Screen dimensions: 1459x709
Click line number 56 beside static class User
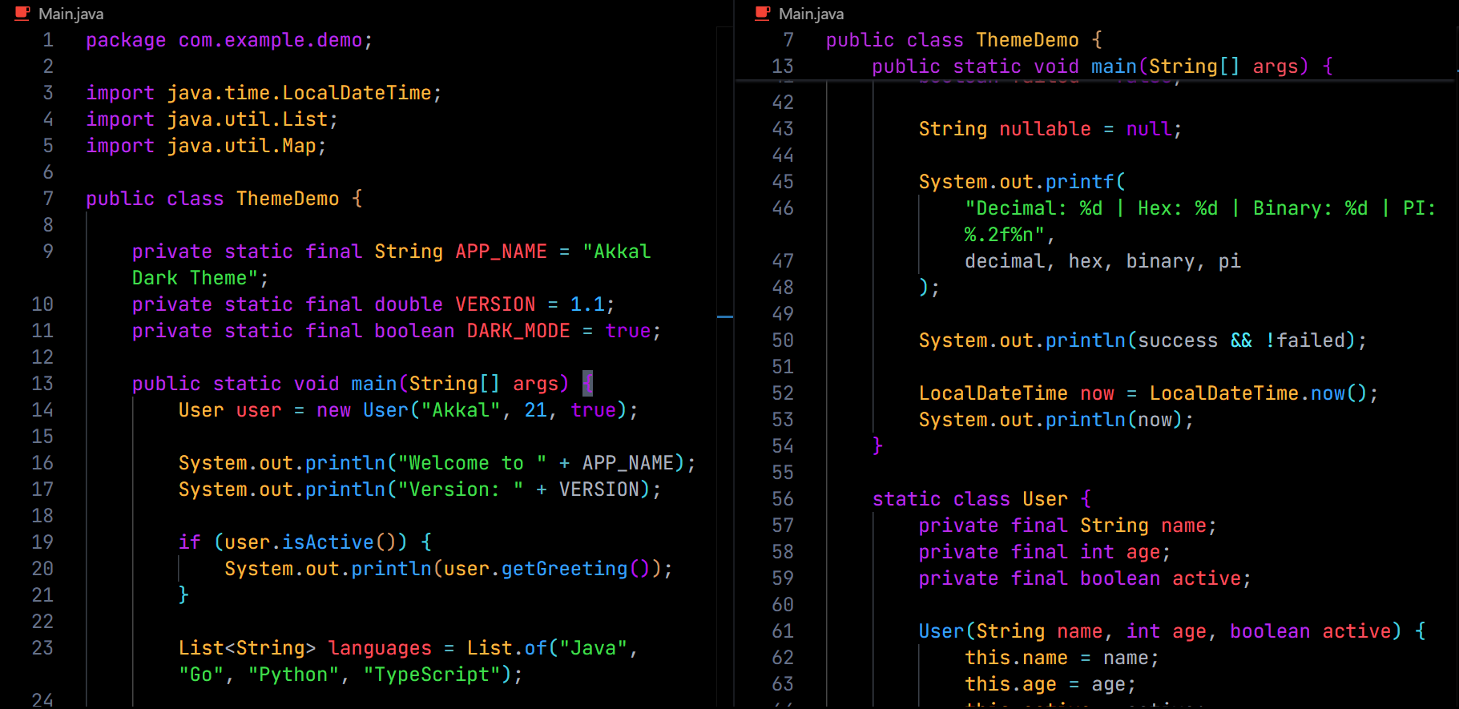(783, 499)
